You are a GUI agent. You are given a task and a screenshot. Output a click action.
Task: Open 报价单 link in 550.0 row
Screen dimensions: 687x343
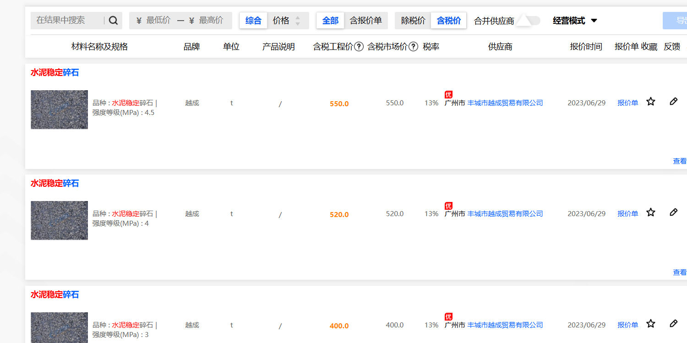627,103
